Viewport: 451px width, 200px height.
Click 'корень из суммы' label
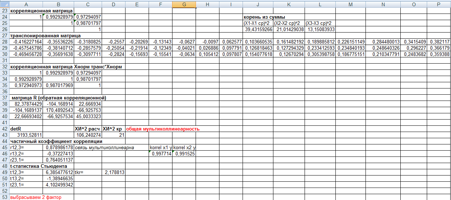(x=265, y=17)
